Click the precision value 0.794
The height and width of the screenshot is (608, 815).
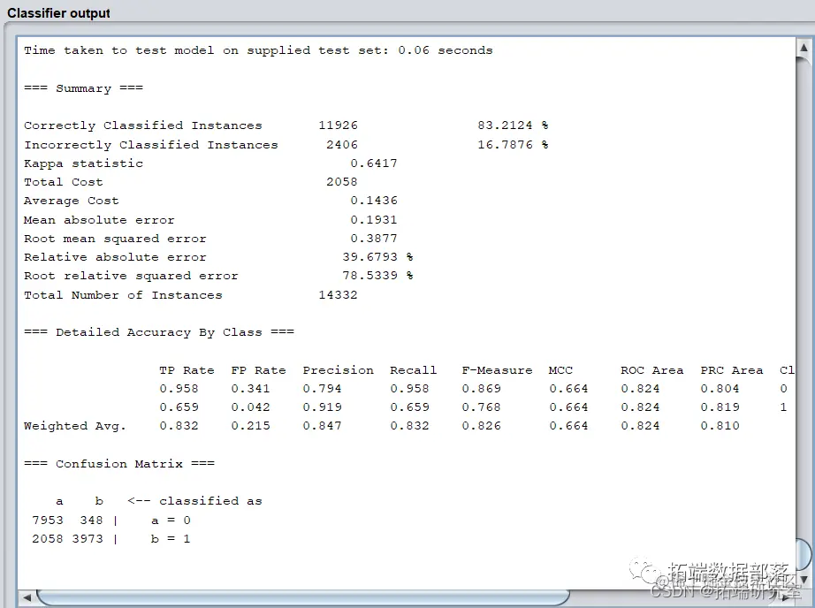click(x=323, y=389)
